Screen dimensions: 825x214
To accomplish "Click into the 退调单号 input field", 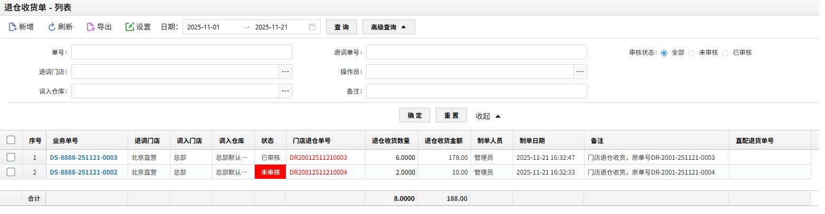I will click(476, 52).
